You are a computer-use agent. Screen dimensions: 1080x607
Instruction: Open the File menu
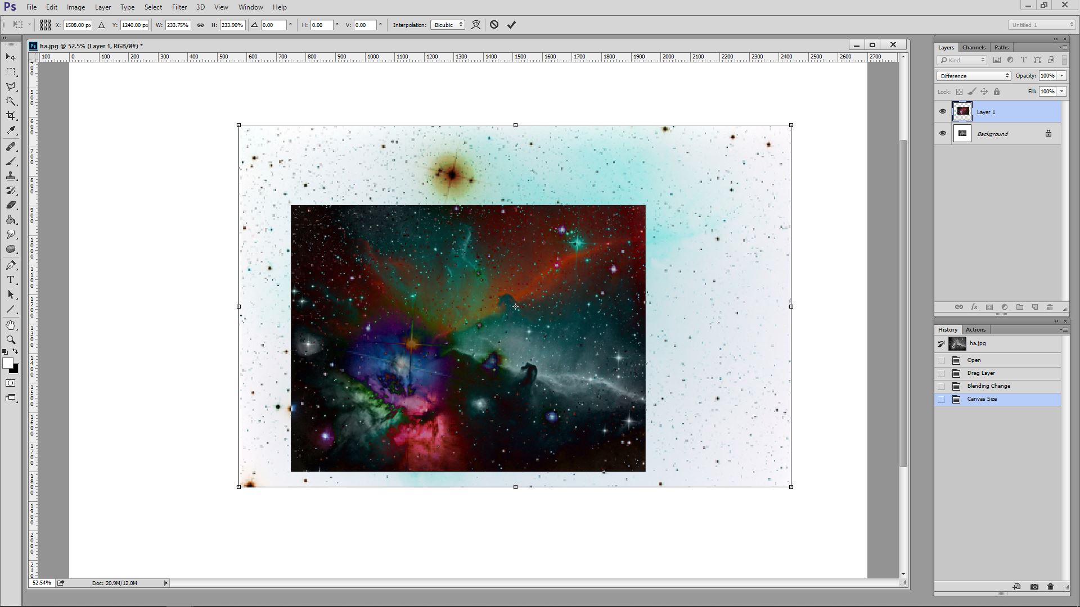pos(31,7)
